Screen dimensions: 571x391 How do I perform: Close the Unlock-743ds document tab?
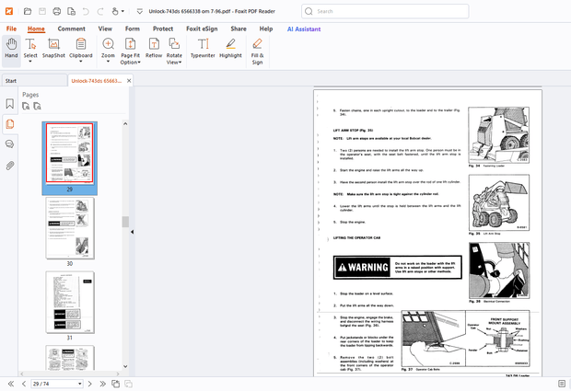coord(129,81)
